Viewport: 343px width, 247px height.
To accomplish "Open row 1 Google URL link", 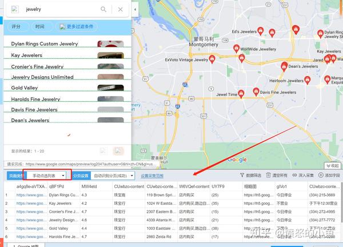I will [x=31, y=195].
